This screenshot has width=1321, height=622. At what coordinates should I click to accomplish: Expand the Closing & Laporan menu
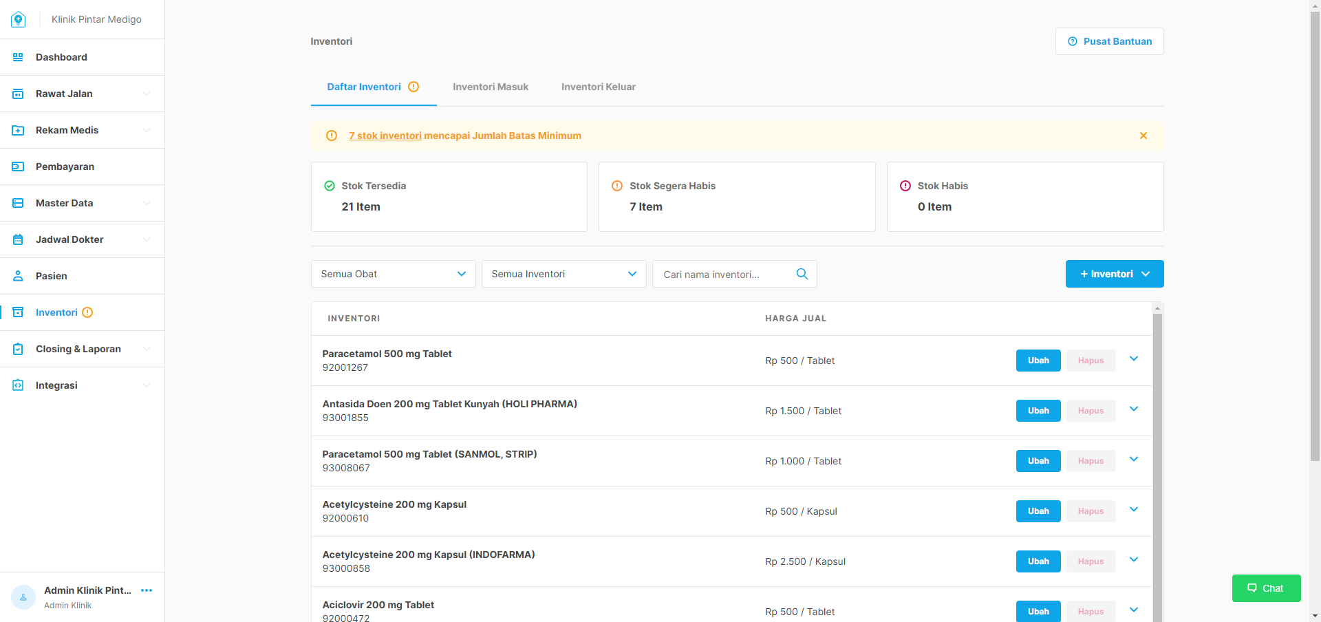(147, 349)
